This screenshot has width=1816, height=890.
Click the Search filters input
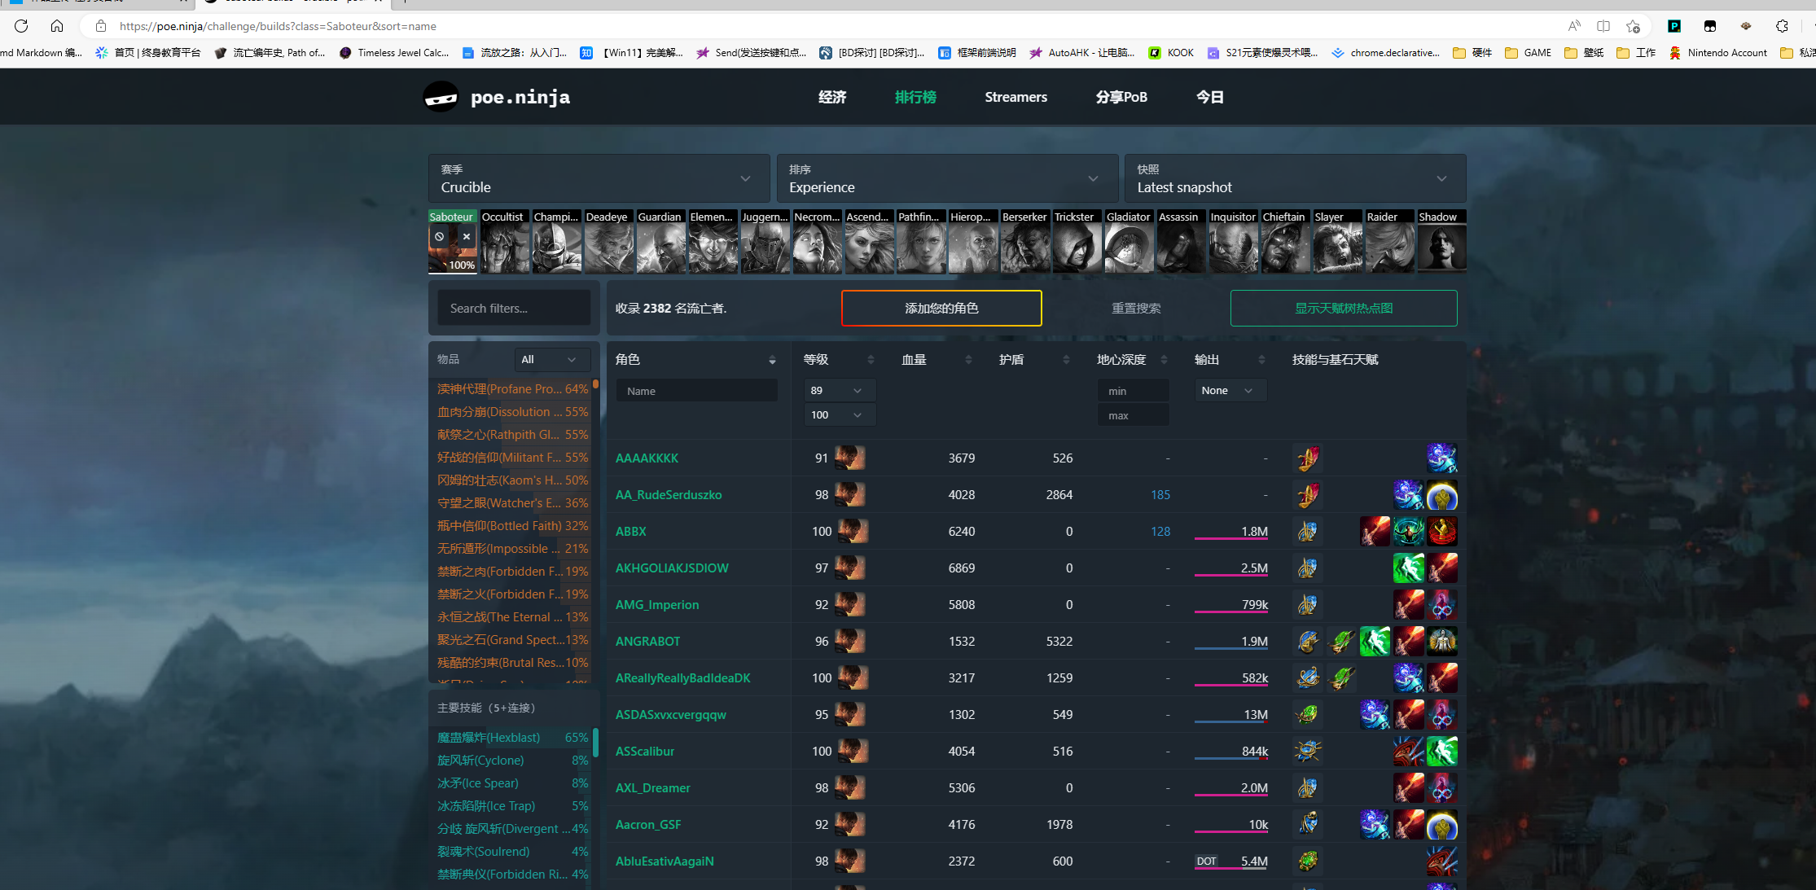[x=514, y=308]
